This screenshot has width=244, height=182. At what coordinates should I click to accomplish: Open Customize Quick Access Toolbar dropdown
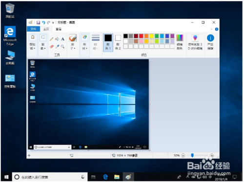(x=53, y=22)
